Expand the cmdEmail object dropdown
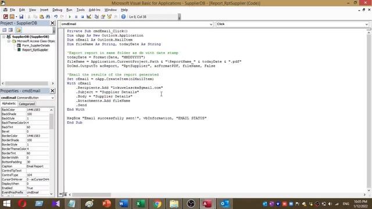 point(211,24)
